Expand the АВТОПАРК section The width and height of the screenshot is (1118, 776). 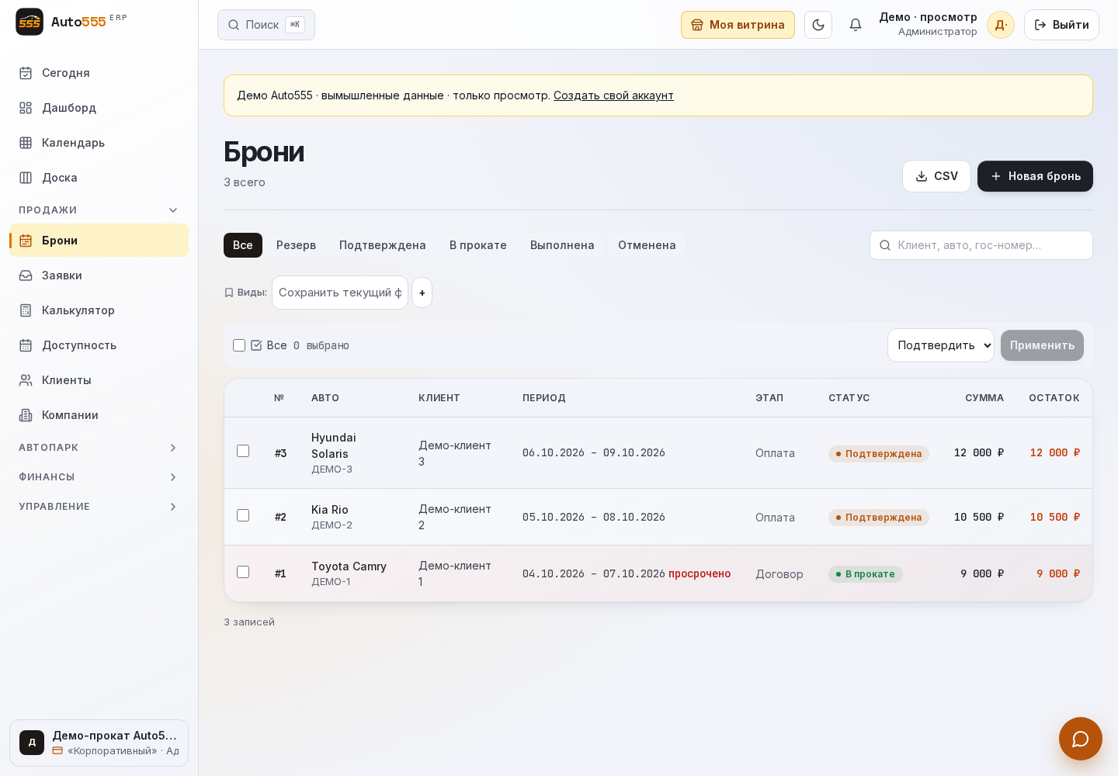click(99, 448)
